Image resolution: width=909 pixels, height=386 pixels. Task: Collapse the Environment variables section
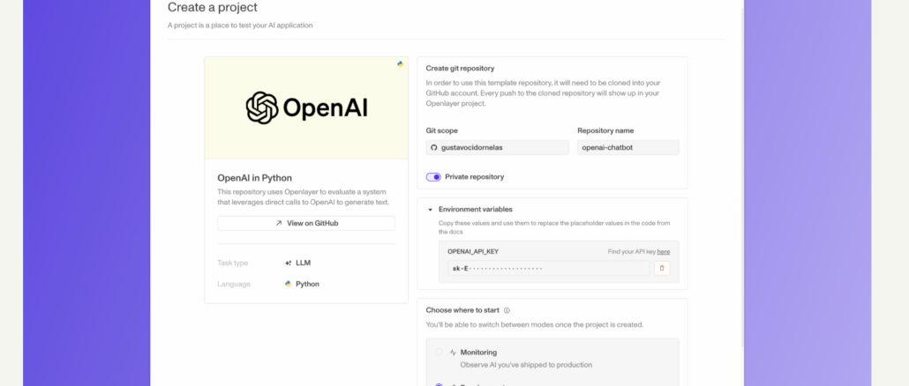click(x=430, y=210)
